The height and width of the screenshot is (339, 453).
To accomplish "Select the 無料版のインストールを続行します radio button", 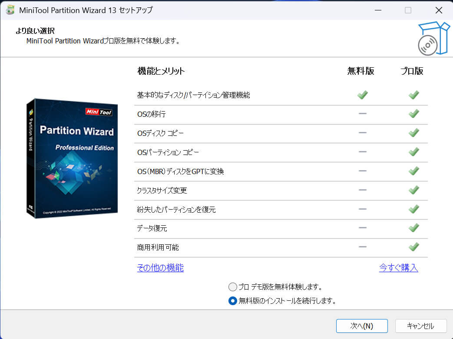I will coord(233,300).
